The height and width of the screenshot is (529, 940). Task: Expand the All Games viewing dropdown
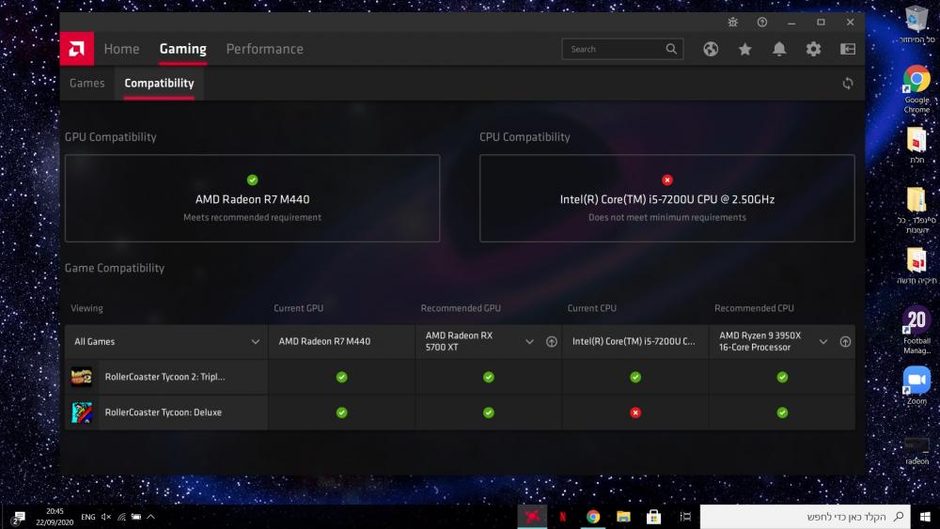click(x=166, y=341)
